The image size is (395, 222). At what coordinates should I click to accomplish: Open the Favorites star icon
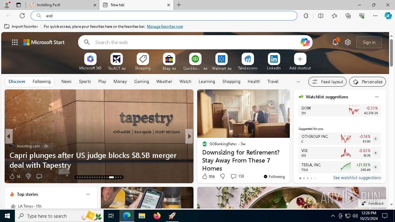pos(335,16)
